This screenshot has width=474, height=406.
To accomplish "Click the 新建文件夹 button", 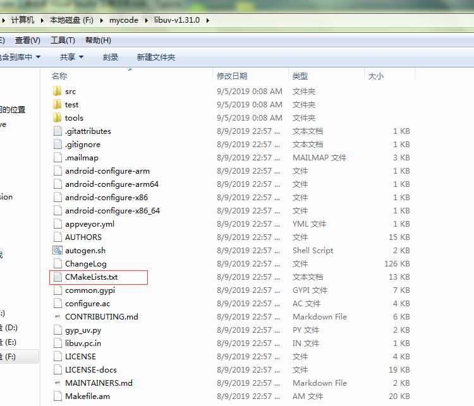I will click(156, 57).
